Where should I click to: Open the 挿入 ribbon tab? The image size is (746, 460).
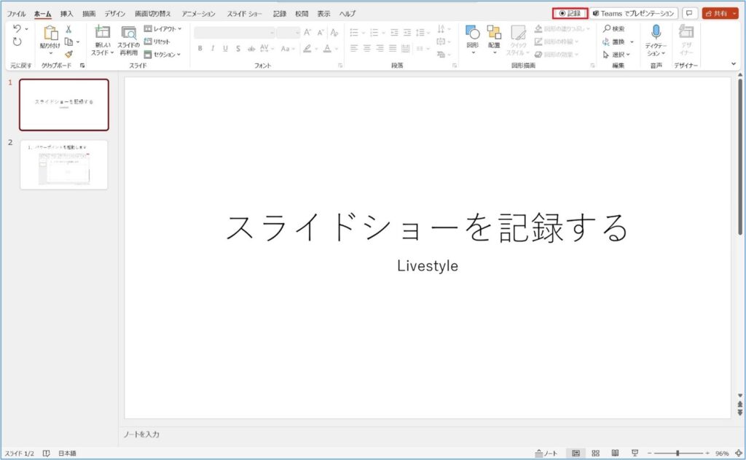coord(66,14)
